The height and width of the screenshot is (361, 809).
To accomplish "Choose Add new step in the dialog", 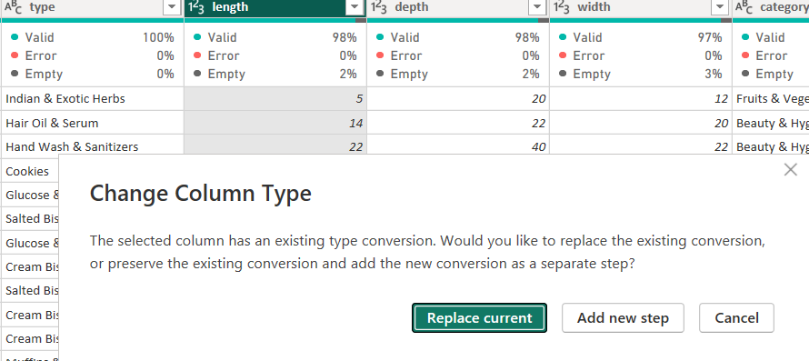I will [x=623, y=317].
